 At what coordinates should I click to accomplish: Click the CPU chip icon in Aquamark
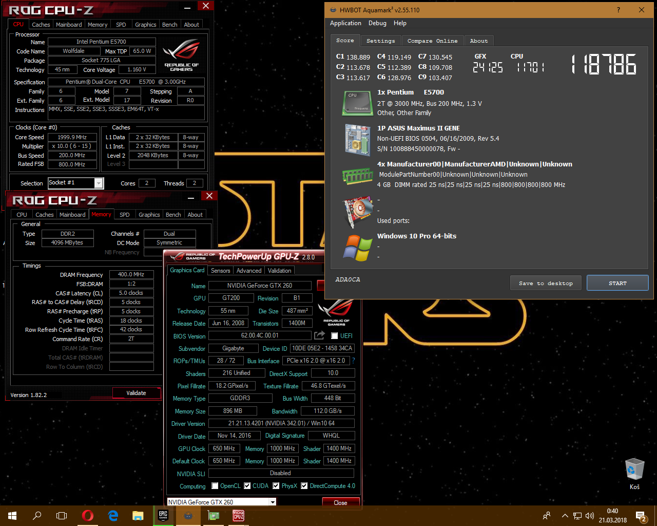[357, 103]
